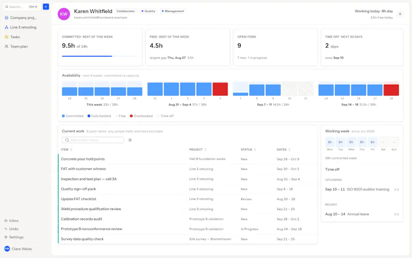Click the filter icon beside work search

(130, 140)
